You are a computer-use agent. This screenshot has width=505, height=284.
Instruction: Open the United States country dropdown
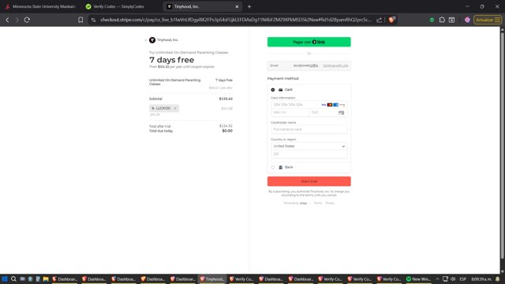[309, 146]
